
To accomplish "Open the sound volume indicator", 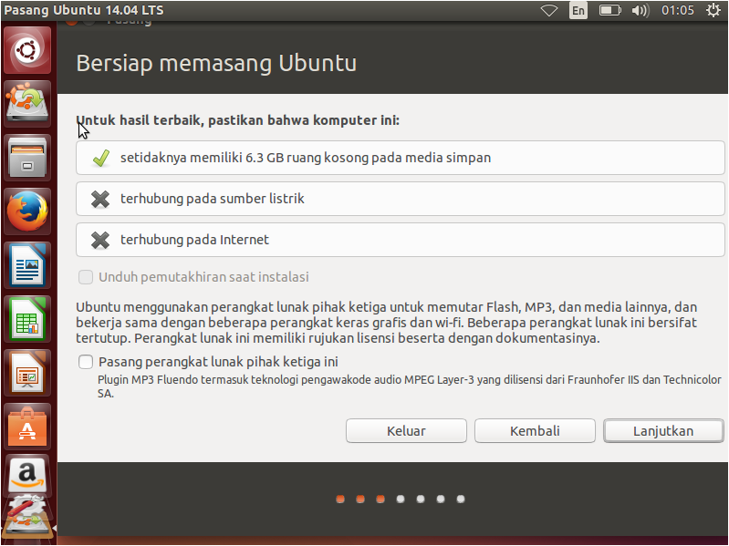I will (640, 10).
